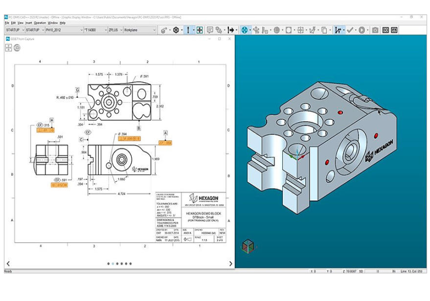
Task: Open the Insert menu
Action: pyautogui.click(x=28, y=23)
